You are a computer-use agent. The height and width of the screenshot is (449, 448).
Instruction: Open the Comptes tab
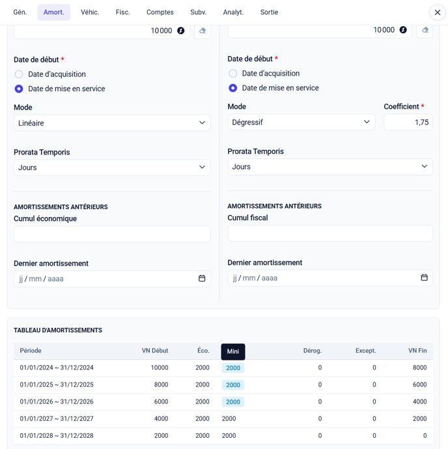[160, 12]
